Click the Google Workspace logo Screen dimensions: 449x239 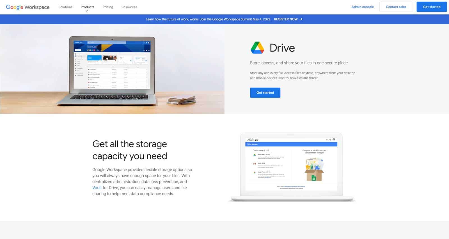tap(28, 7)
